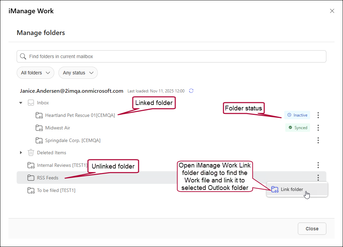Choose Link folder from the context menu
Viewport: 343px width, 247px height.
click(292, 190)
